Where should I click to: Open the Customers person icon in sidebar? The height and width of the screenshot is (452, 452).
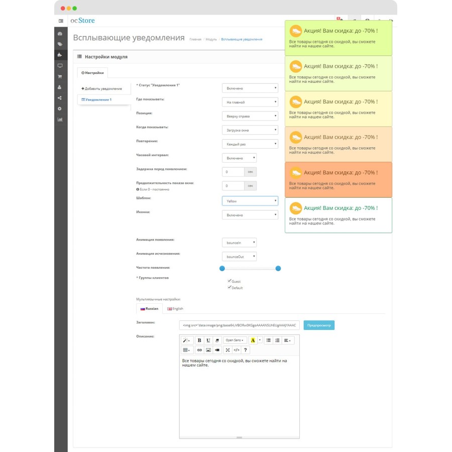[x=60, y=87]
